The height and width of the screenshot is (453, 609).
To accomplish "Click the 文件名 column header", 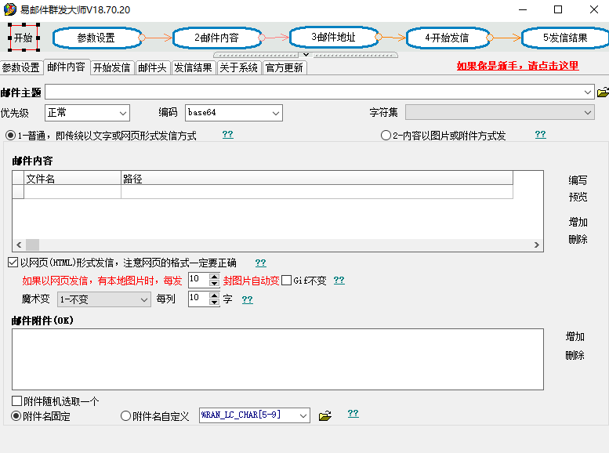I will pyautogui.click(x=72, y=179).
